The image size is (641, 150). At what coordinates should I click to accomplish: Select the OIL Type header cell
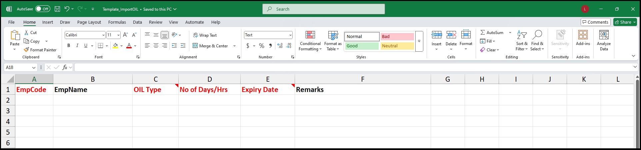155,90
